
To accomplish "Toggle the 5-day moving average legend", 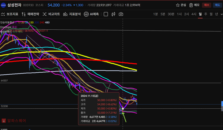I will [16, 22].
